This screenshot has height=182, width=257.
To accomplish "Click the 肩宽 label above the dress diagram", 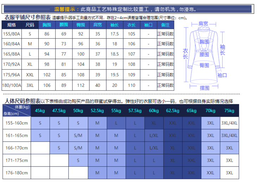I will 203,24.
